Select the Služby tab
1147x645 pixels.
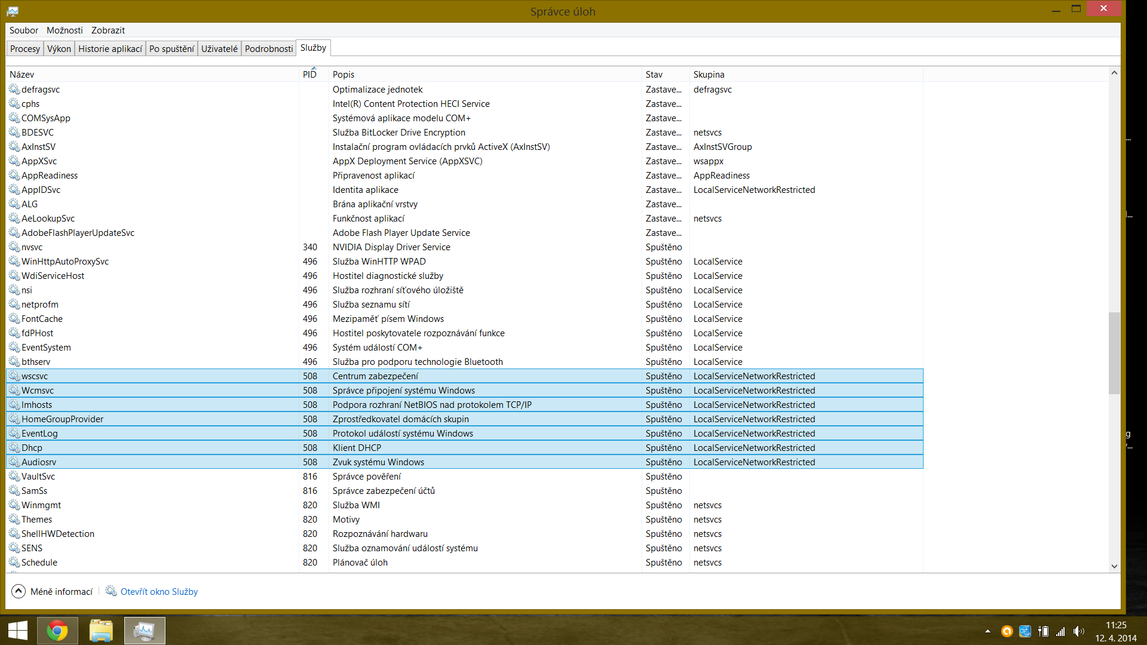pos(313,48)
